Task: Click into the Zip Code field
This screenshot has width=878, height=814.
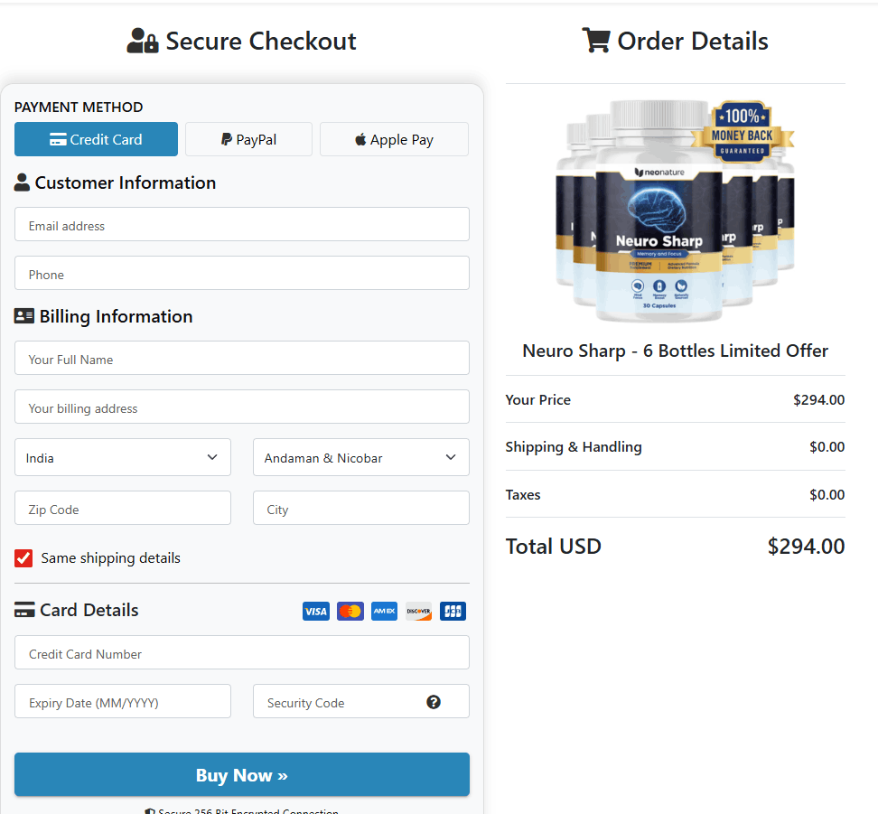Action: click(123, 509)
